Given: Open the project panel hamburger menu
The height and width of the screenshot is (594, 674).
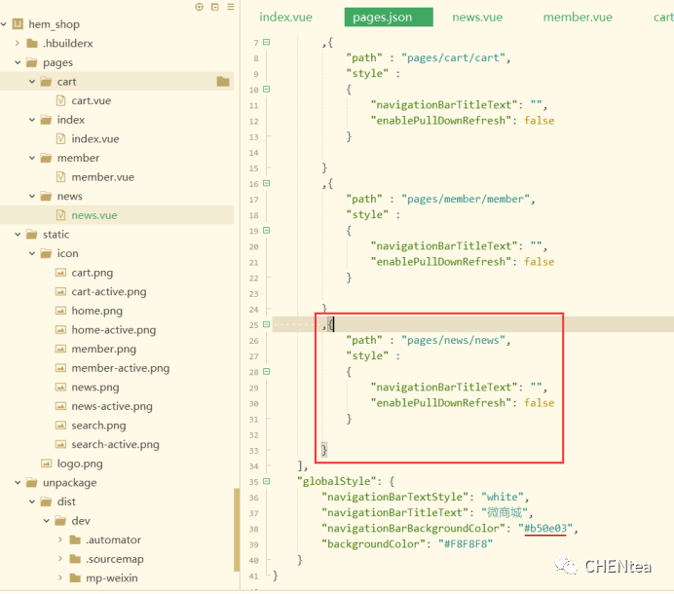Looking at the screenshot, I should [x=230, y=7].
